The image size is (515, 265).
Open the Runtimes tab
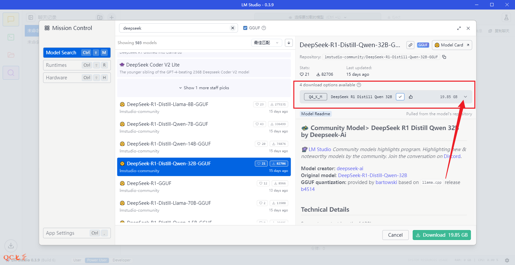click(77, 65)
